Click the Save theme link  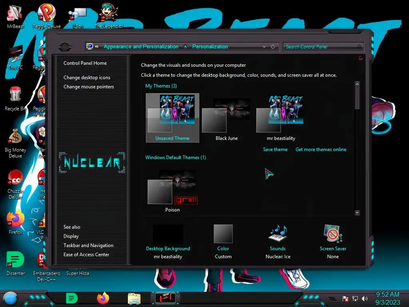[275, 150]
